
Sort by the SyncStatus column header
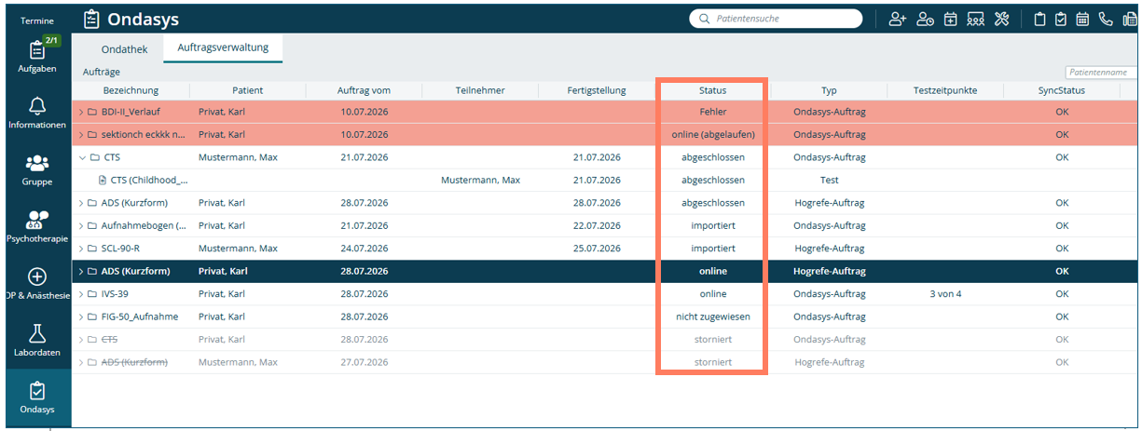(x=1062, y=90)
